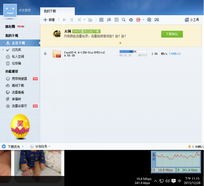This screenshot has height=186, width=204.
Task: Click 点击登录 login link
Action: pos(25,10)
